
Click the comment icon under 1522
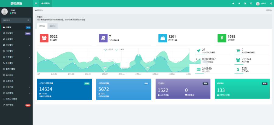[x=159, y=95]
